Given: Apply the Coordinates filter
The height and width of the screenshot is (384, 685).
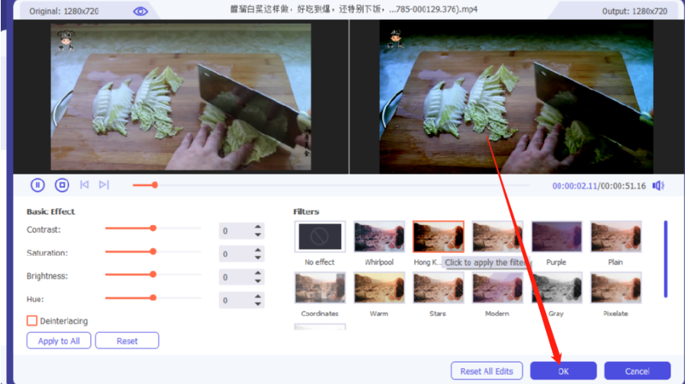Looking at the screenshot, I should pos(320,287).
